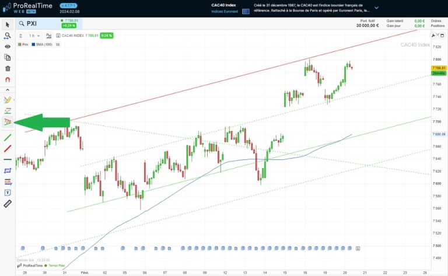Open the calendar date range icon
The image size is (448, 276).
442,36
